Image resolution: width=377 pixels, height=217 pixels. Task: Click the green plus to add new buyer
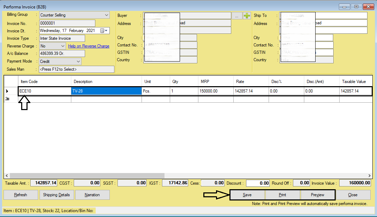246,15
